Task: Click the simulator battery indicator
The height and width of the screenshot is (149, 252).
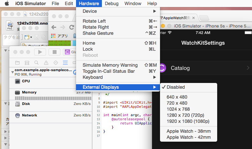Action: (248, 33)
